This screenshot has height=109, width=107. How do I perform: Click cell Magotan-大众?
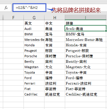pyautogui.click(x=85, y=67)
